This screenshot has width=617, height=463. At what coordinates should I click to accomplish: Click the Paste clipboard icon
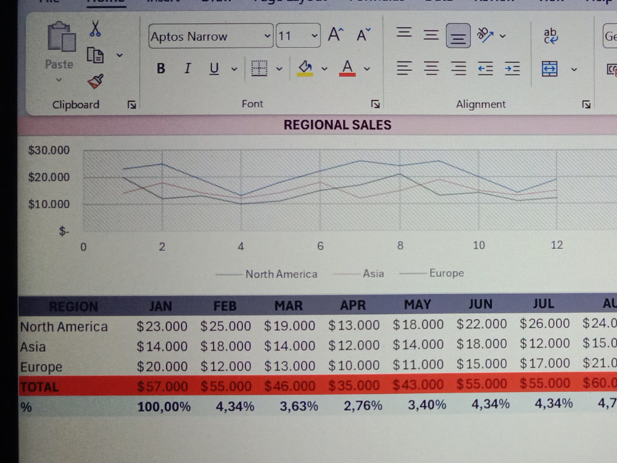pos(61,36)
